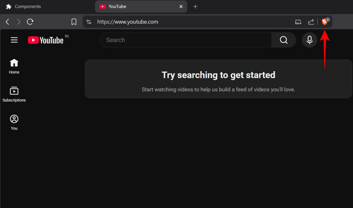Click the share icon in address bar
This screenshot has width=353, height=208.
click(x=311, y=22)
